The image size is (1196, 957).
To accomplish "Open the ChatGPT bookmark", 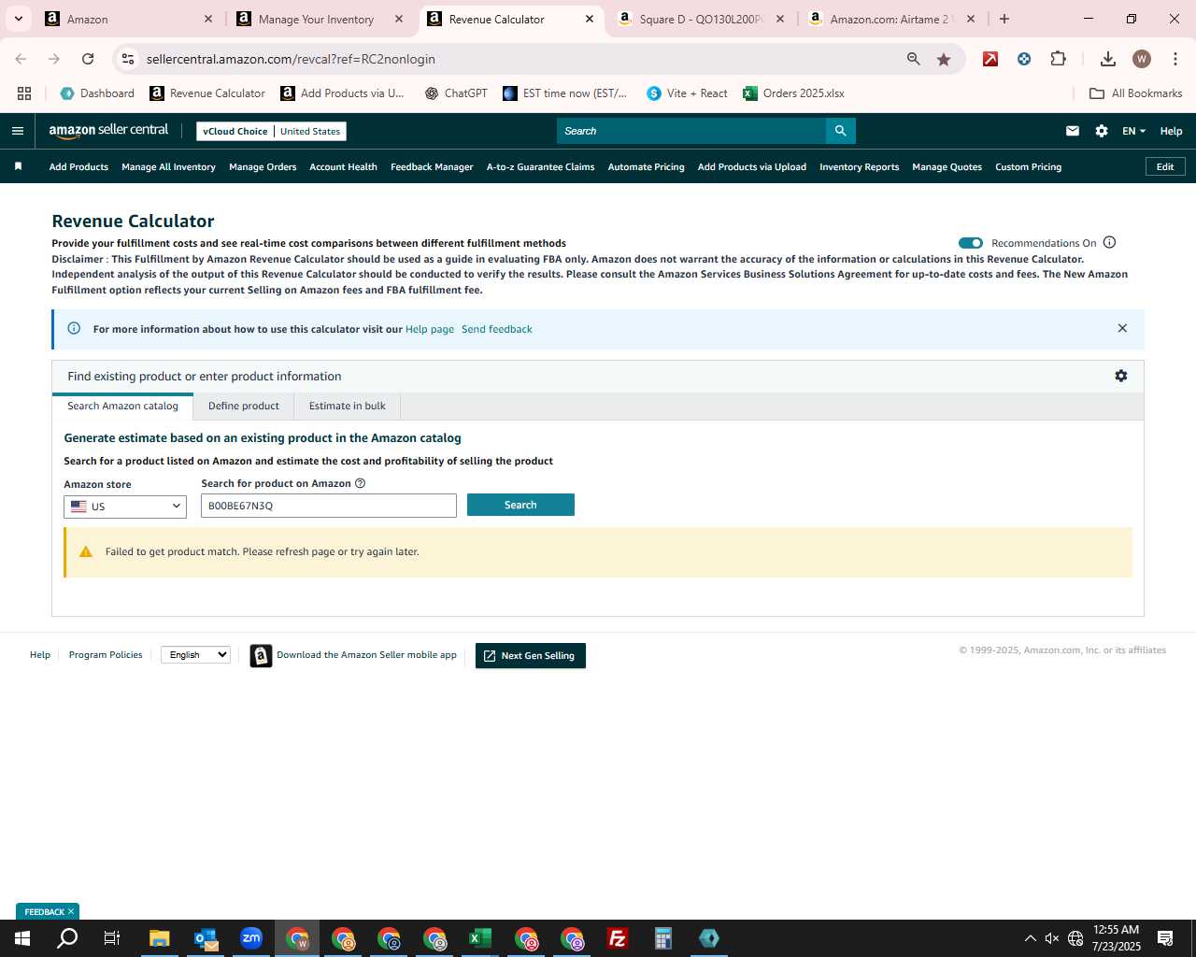I will click(x=456, y=93).
